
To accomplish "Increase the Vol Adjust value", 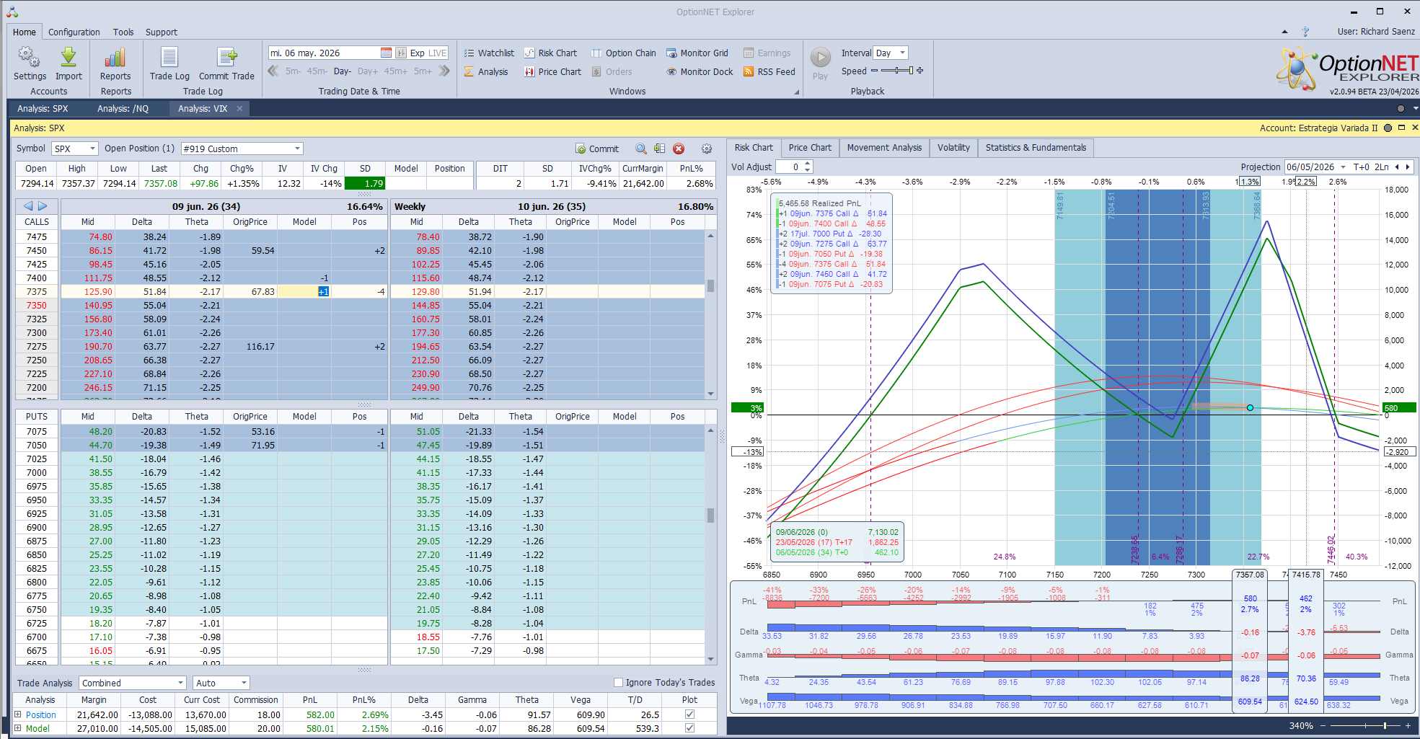I will pos(808,164).
